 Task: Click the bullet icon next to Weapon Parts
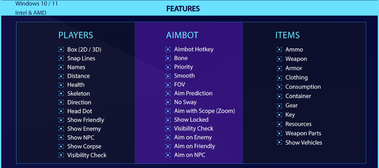click(x=280, y=133)
